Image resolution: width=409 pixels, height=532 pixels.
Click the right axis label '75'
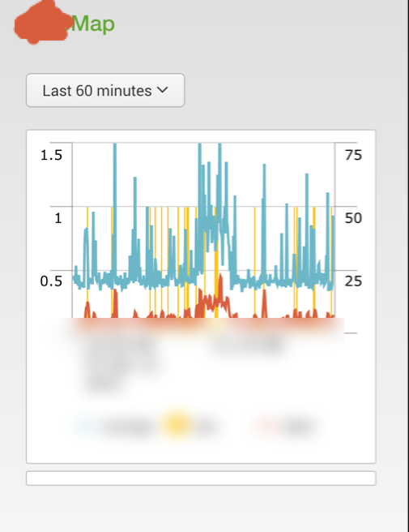pos(353,155)
